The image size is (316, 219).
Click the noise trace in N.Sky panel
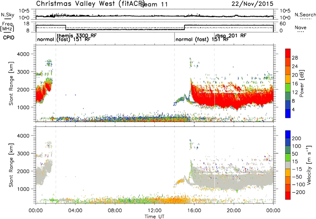pyautogui.click(x=154, y=16)
